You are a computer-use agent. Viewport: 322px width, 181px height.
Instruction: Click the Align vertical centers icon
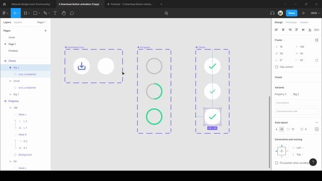(303, 30)
